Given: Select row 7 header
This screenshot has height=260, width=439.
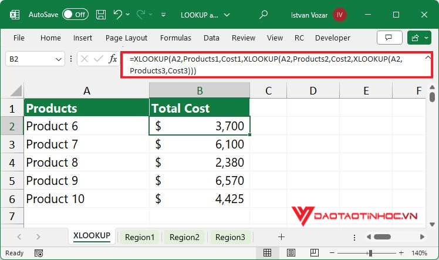Looking at the screenshot, I should pos(12,216).
